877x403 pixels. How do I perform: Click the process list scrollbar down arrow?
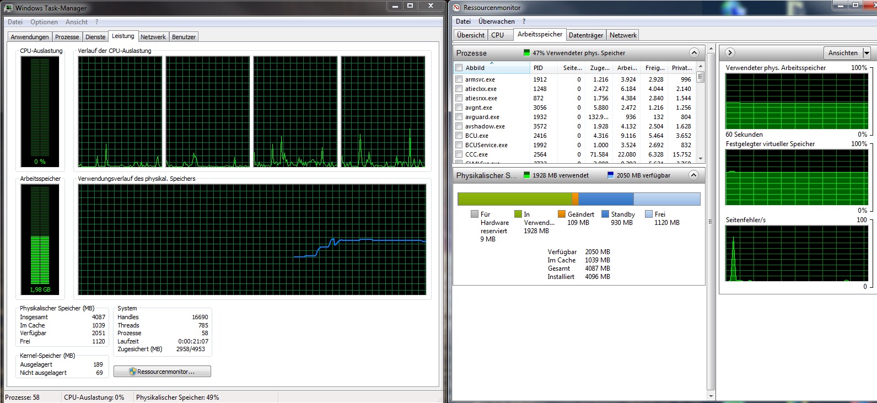tap(701, 158)
